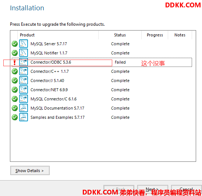Click the Status column header
Viewport: 202px width, 196px height.
tap(120, 35)
